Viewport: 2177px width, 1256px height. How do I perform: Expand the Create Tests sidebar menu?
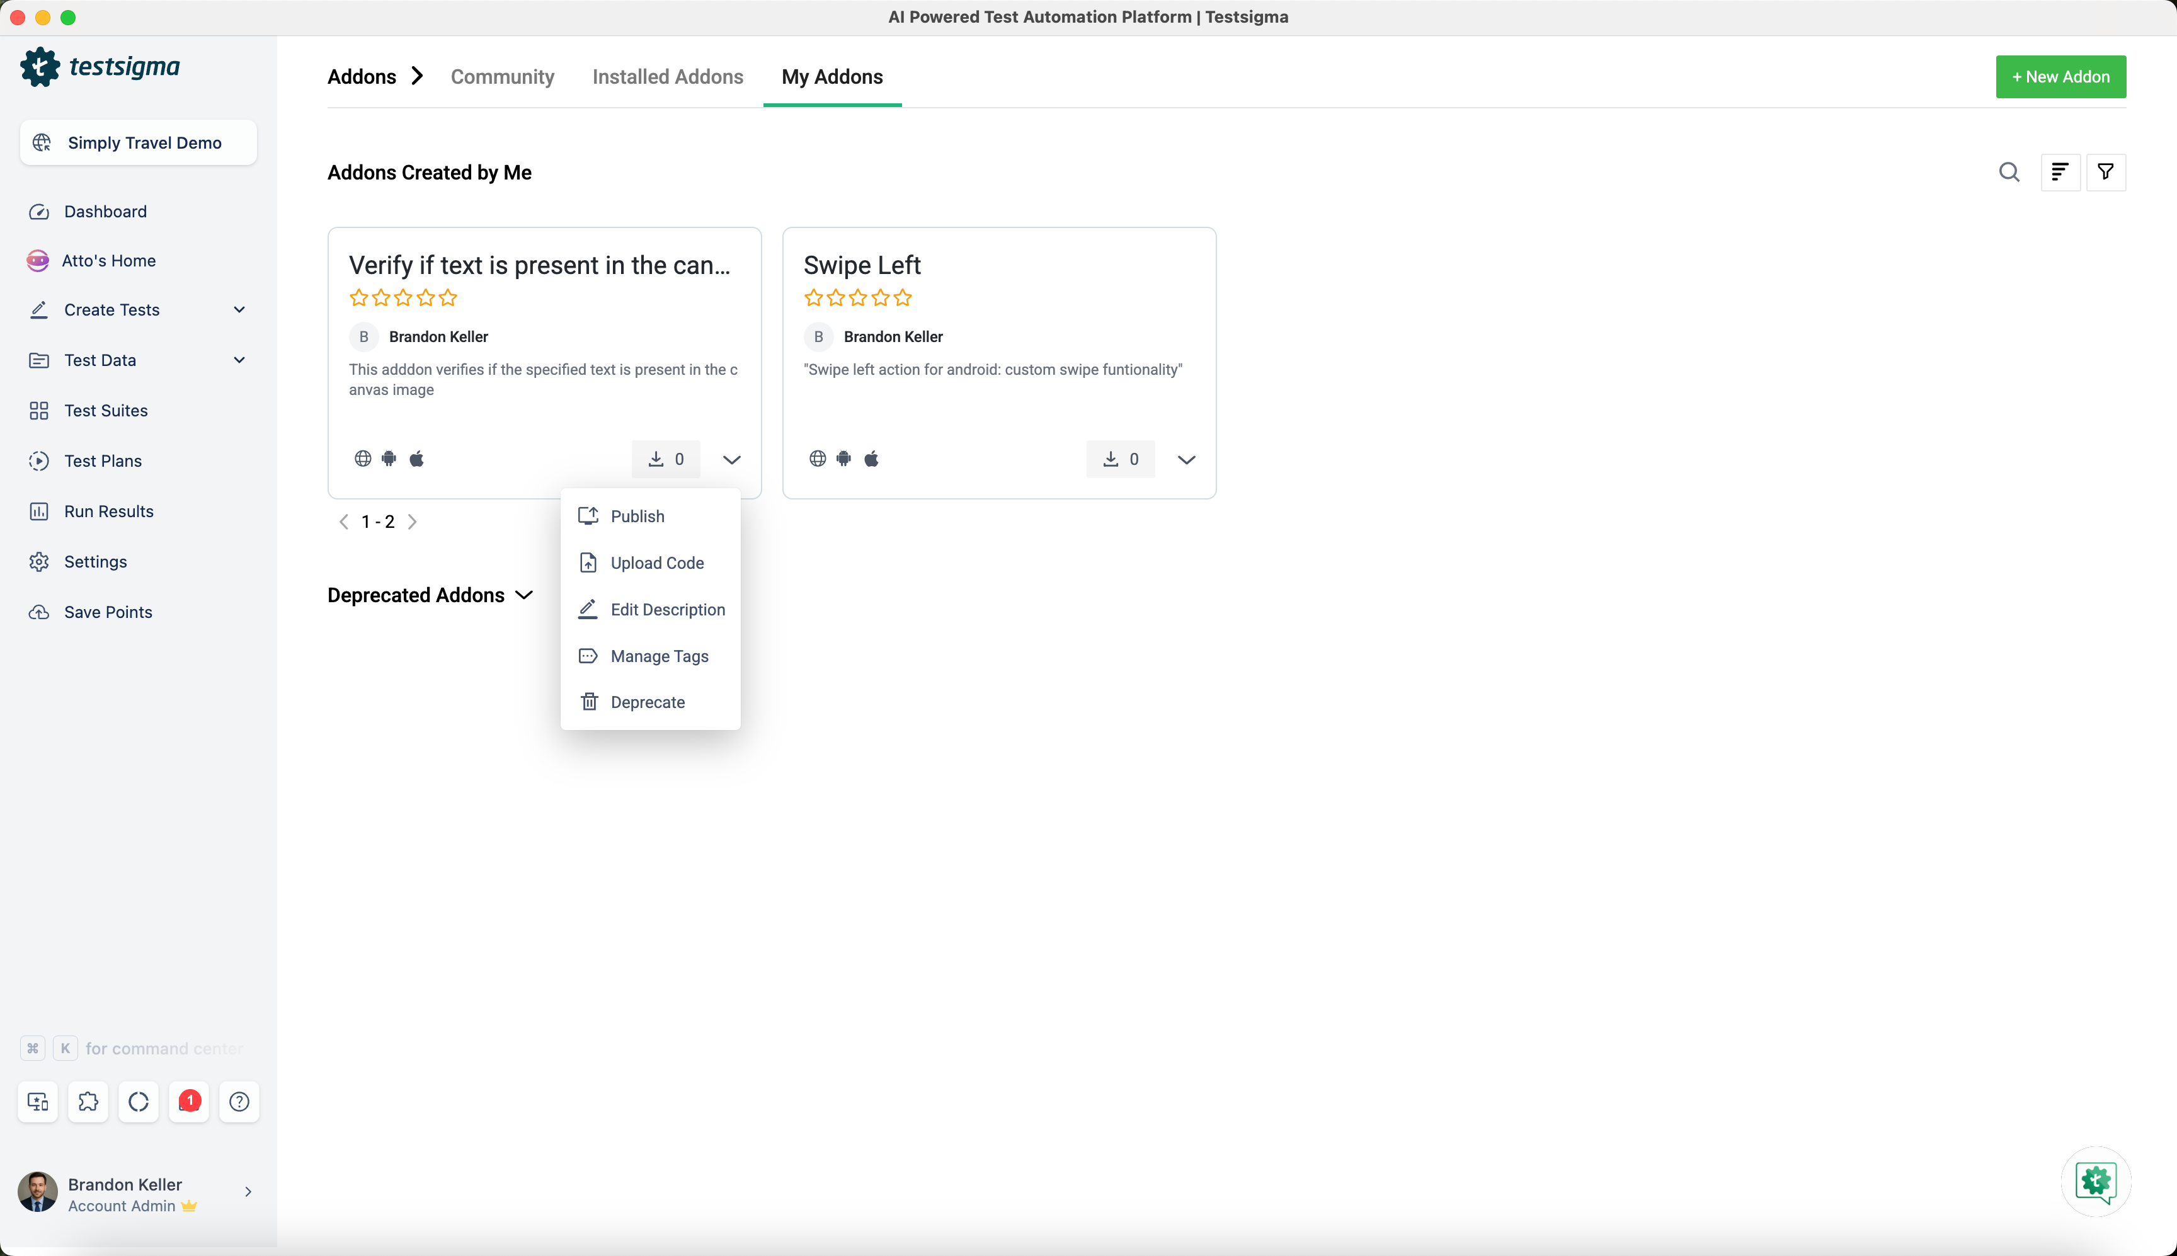coord(239,310)
